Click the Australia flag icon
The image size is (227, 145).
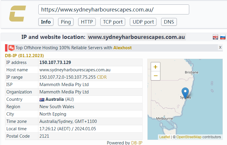[x=42, y=100]
